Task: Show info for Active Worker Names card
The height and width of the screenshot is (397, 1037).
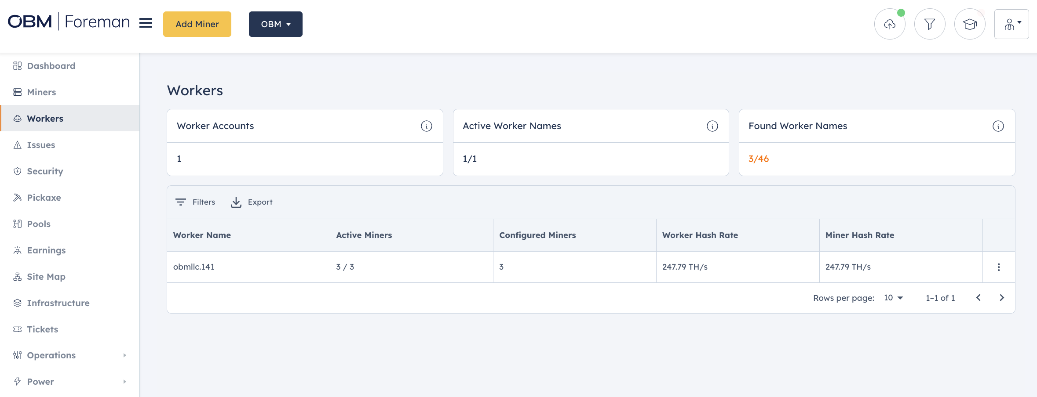Action: [712, 126]
